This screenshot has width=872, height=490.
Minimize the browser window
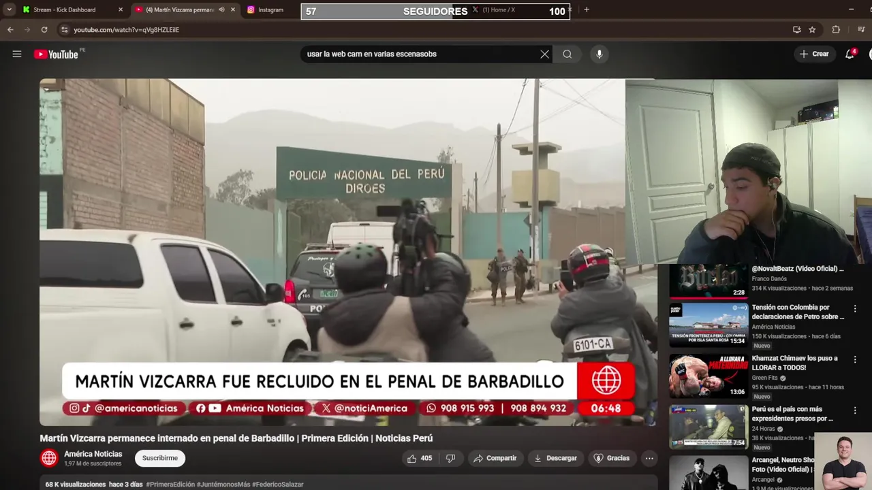pyautogui.click(x=851, y=10)
